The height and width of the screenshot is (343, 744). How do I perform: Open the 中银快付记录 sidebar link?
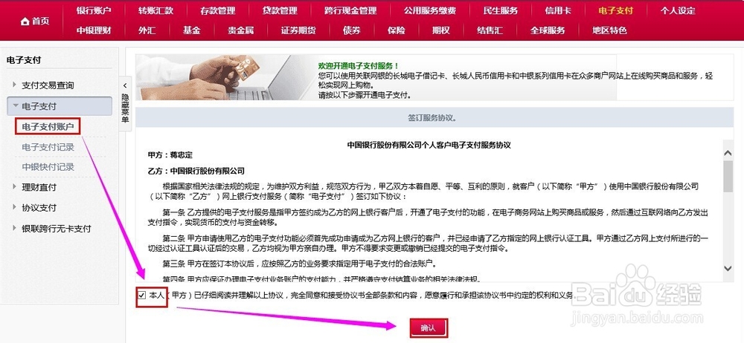48,167
